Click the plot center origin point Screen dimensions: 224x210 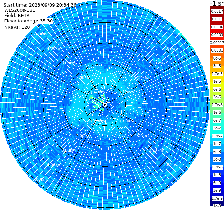105,105
